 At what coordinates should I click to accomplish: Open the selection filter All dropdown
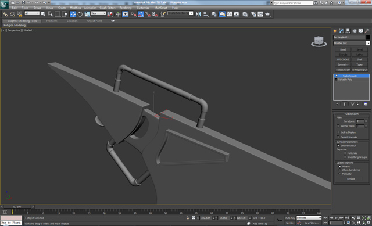32,13
